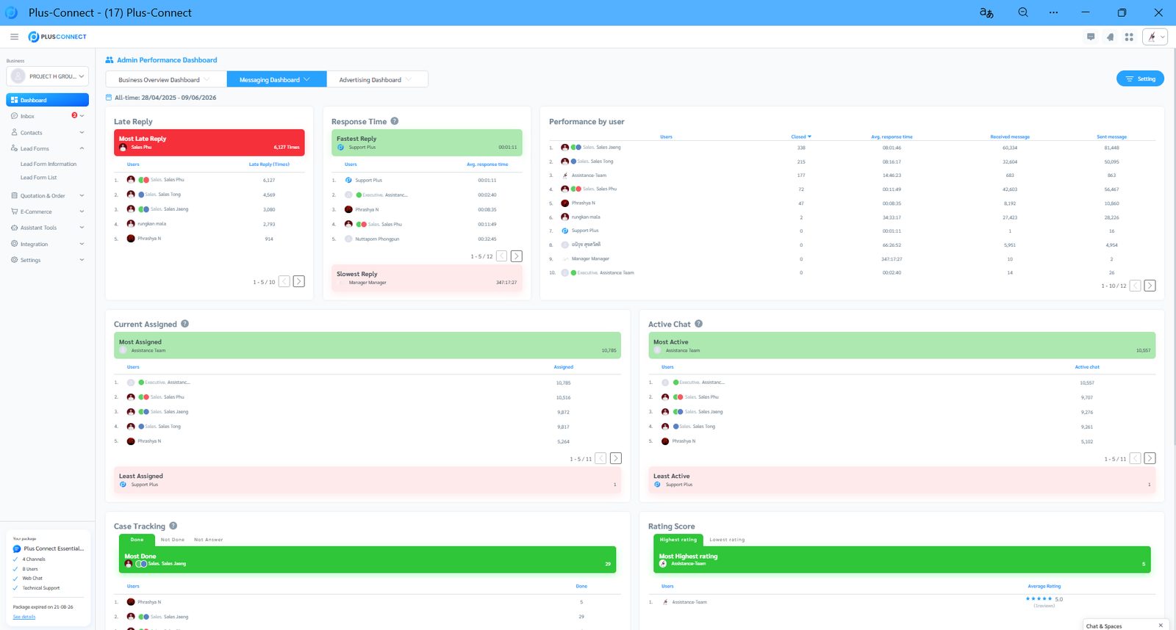Click the Slowest Reply Manager Manager card
1176x630 pixels.
tap(427, 278)
